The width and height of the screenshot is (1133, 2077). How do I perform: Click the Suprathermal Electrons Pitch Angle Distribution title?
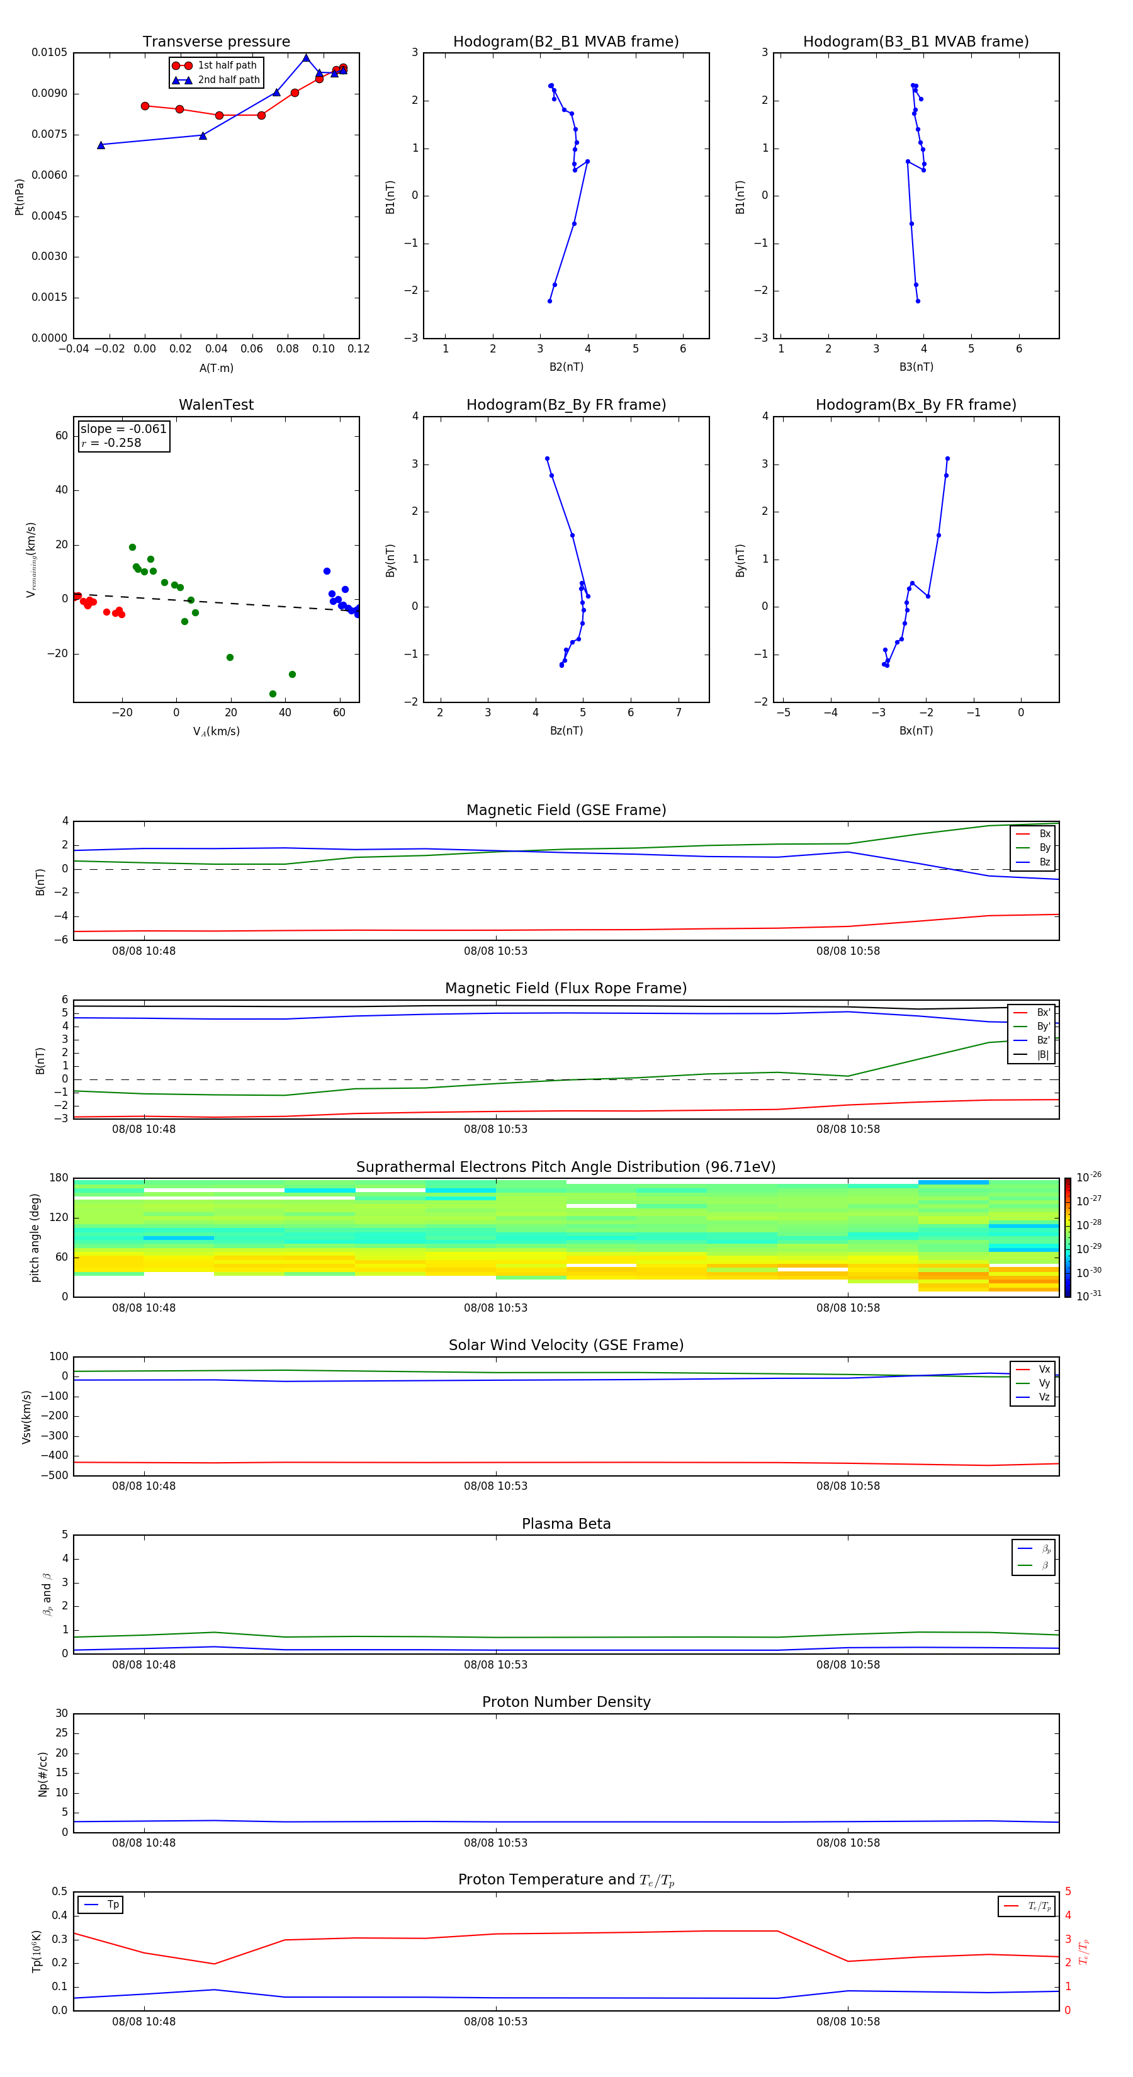tap(566, 1168)
